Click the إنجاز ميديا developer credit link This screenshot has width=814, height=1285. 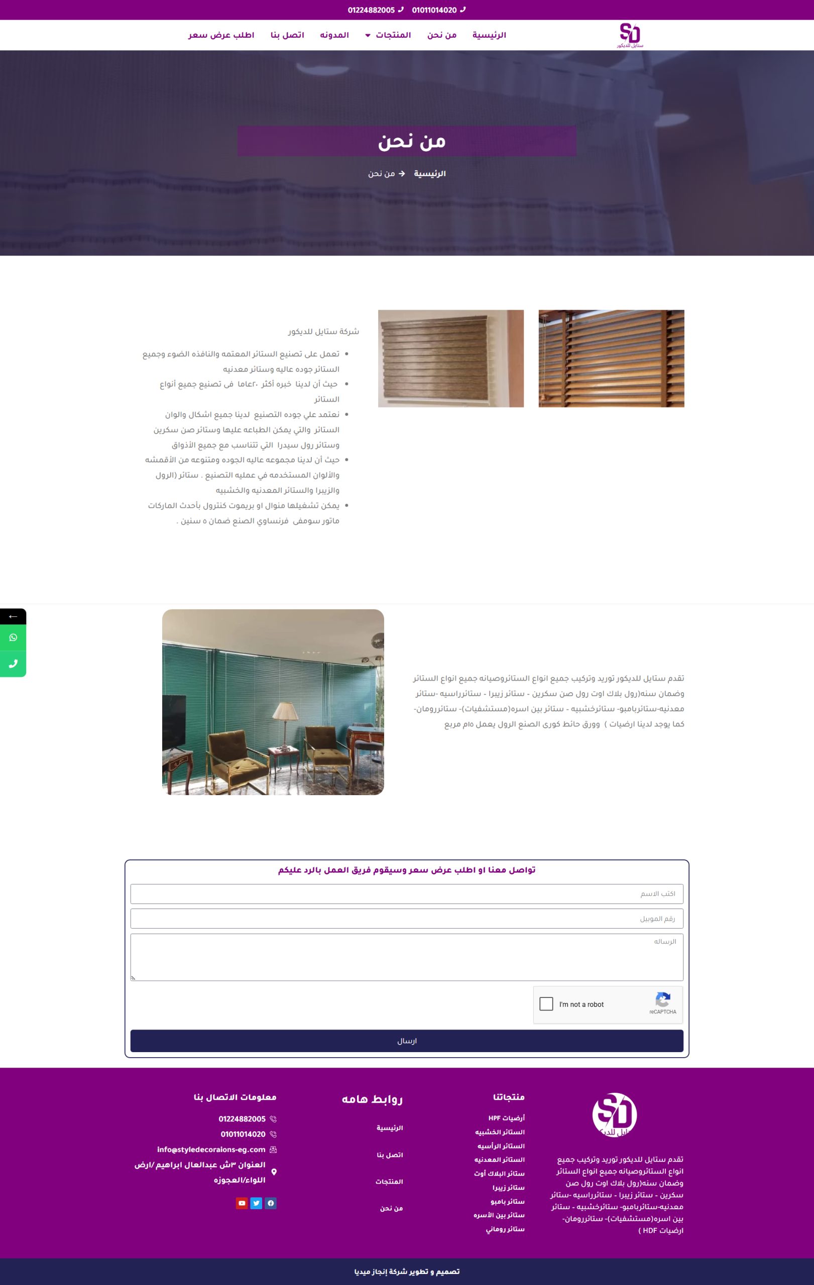(x=371, y=1271)
